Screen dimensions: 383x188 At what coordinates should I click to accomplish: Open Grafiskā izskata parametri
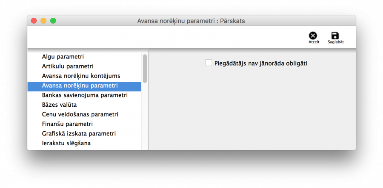click(x=79, y=133)
